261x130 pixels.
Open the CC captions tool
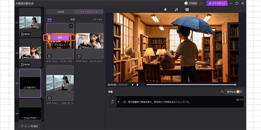[x=187, y=10]
